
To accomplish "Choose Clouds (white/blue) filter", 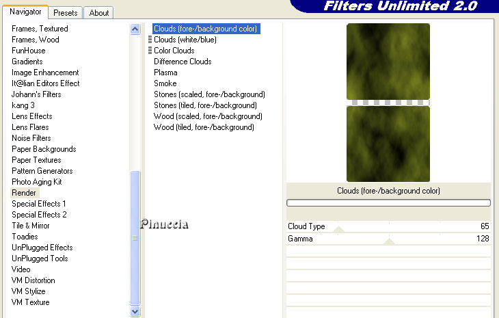I will click(x=185, y=40).
